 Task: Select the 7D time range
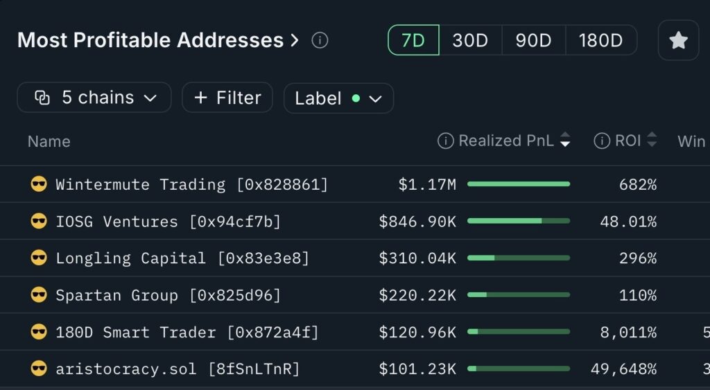point(413,40)
